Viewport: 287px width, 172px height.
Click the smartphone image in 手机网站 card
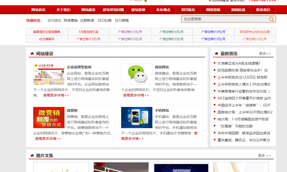137,117
